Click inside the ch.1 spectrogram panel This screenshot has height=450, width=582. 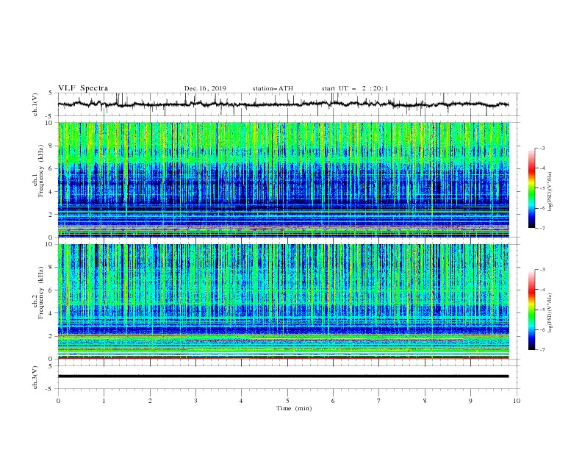coord(284,179)
